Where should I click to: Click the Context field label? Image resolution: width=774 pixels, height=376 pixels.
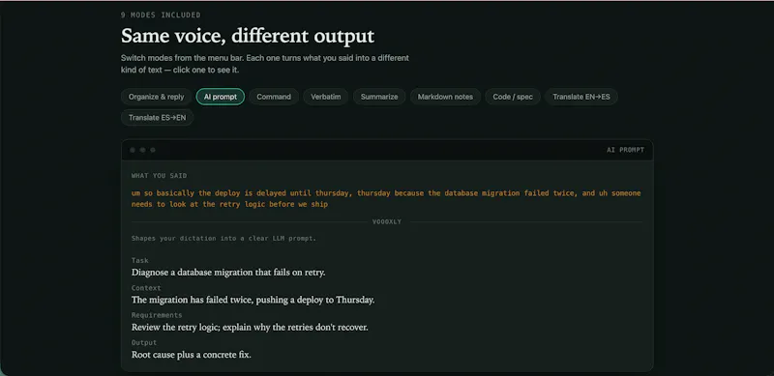click(146, 288)
